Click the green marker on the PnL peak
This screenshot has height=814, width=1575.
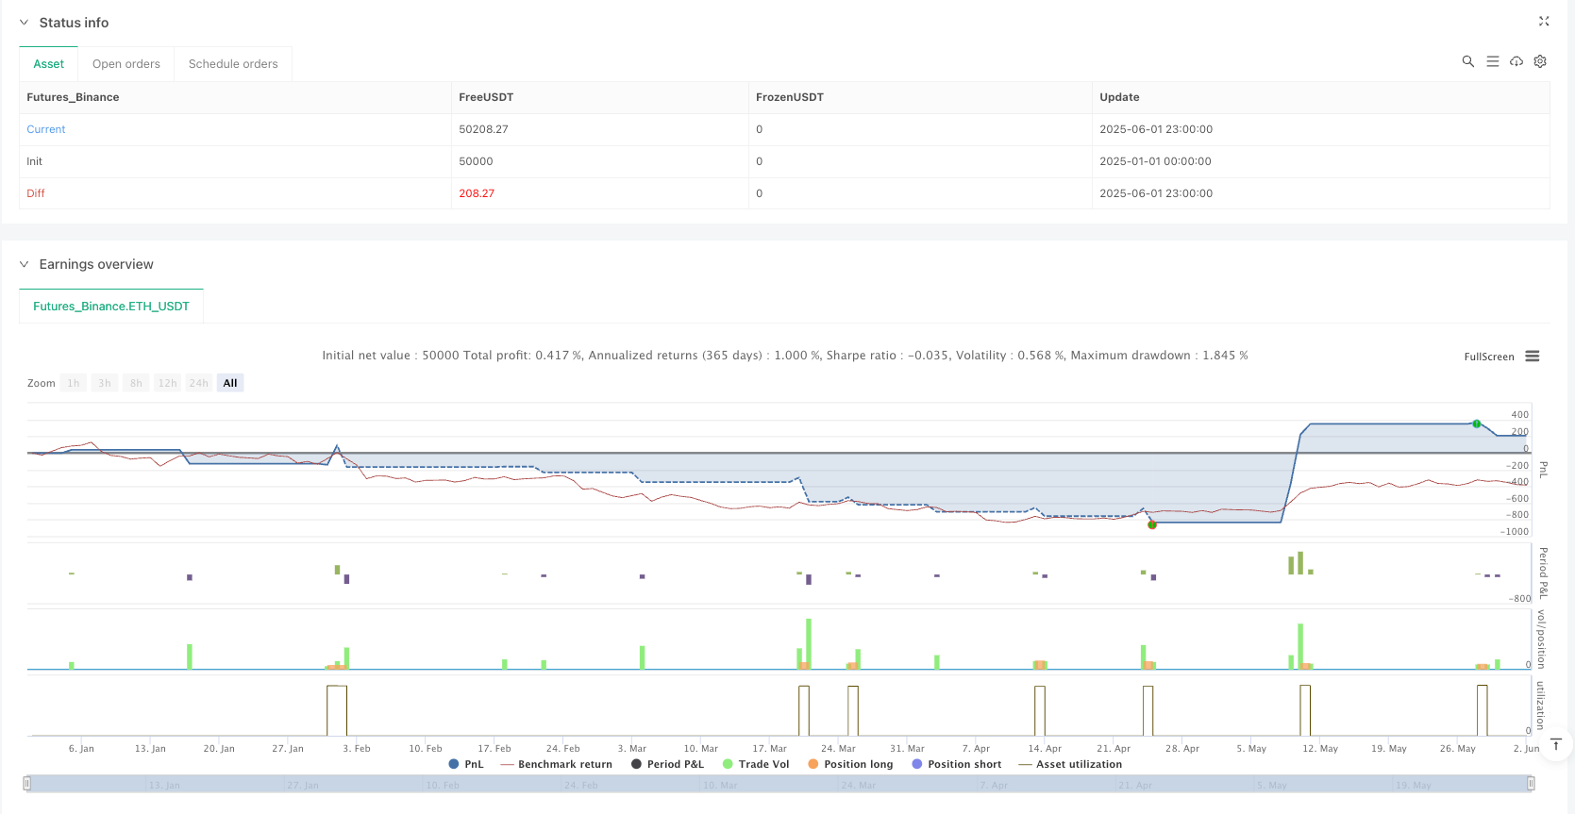[1477, 424]
